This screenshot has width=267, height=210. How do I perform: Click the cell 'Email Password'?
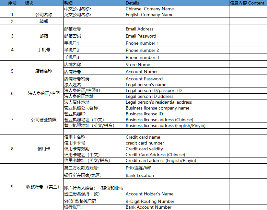[x=177, y=36]
